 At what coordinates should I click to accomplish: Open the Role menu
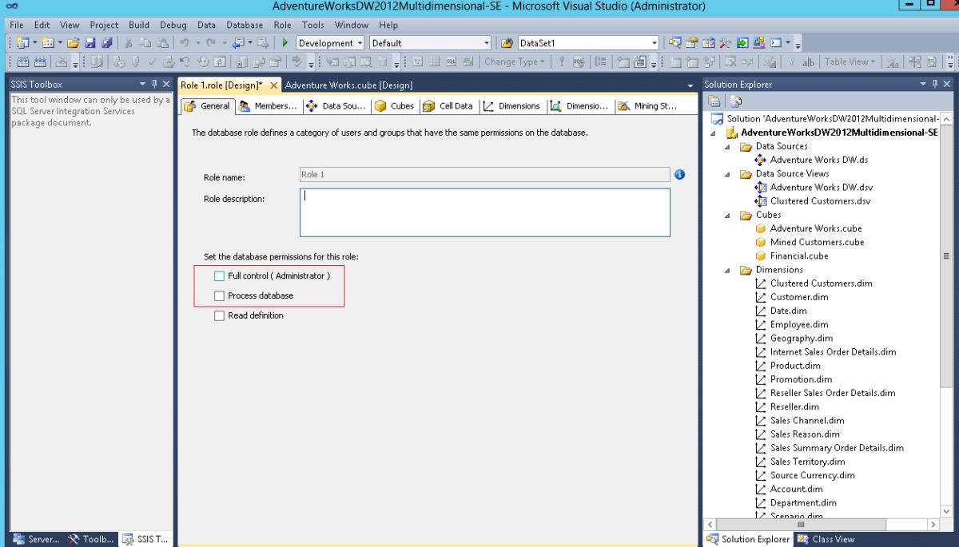[x=283, y=26]
